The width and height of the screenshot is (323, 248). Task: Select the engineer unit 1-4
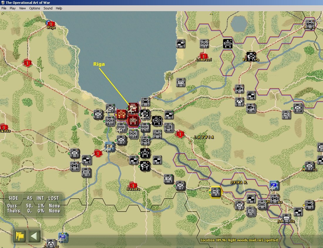(169, 179)
